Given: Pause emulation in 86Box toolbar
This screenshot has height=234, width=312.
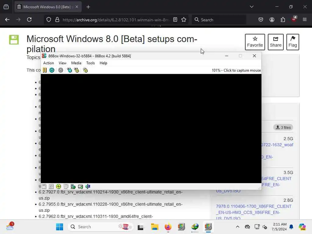Looking at the screenshot, I should (45, 70).
